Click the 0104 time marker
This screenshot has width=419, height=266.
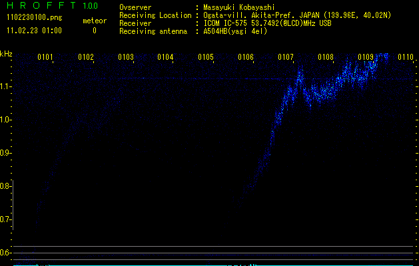[165, 57]
